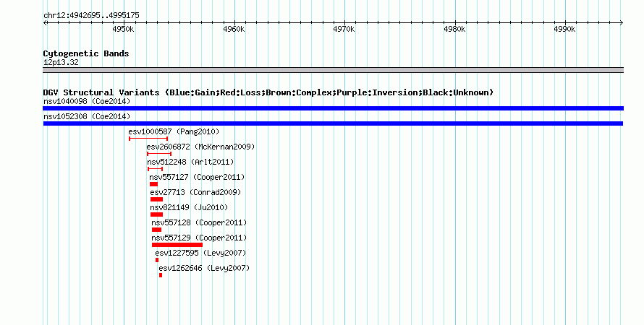Click the red nsv557127 loss bar

[153, 184]
